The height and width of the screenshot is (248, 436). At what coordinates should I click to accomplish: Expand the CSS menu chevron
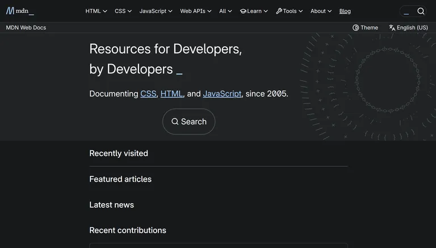pyautogui.click(x=129, y=11)
